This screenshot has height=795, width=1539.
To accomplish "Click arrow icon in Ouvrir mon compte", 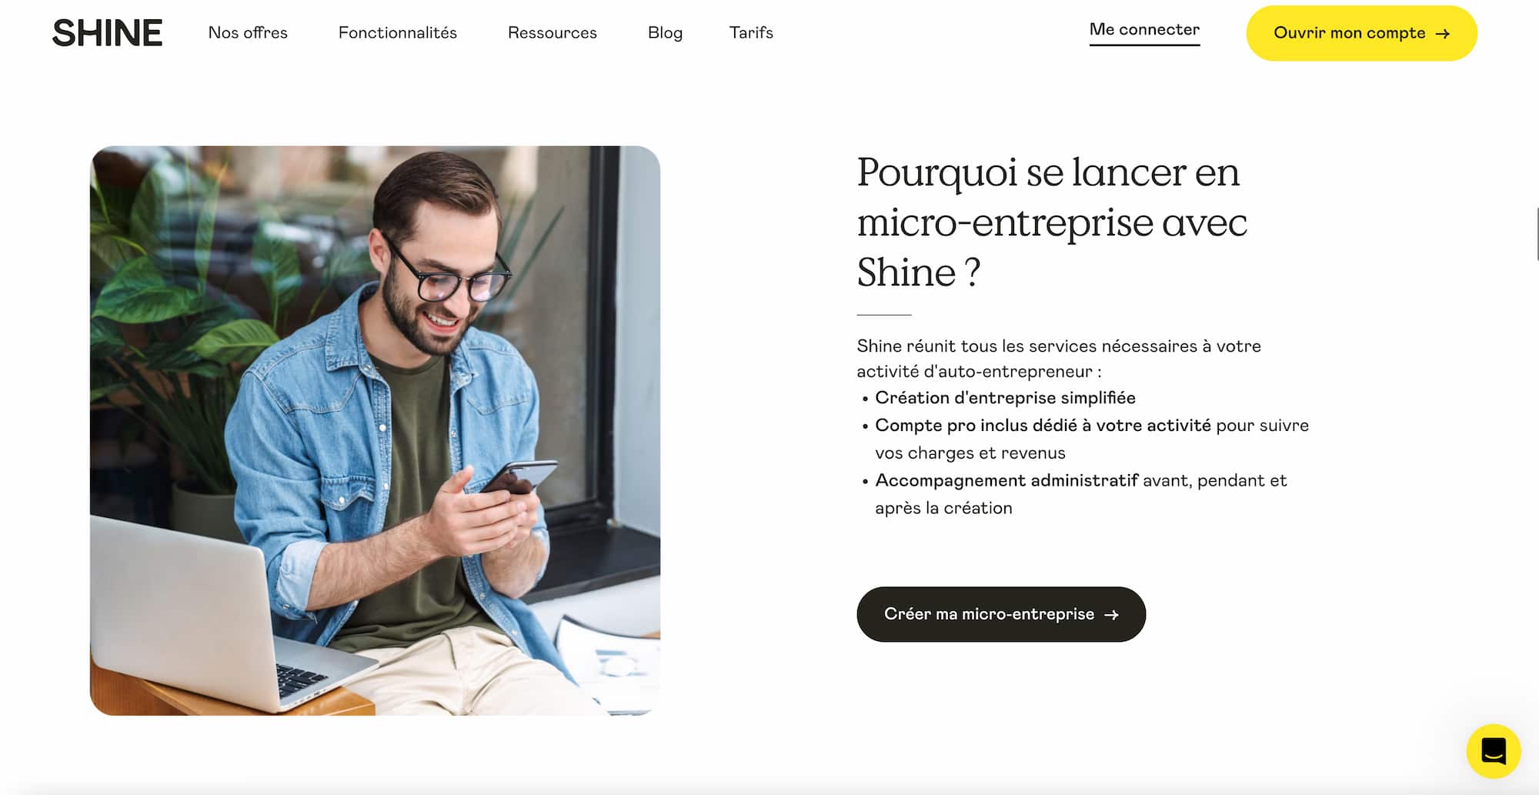I will click(x=1443, y=33).
